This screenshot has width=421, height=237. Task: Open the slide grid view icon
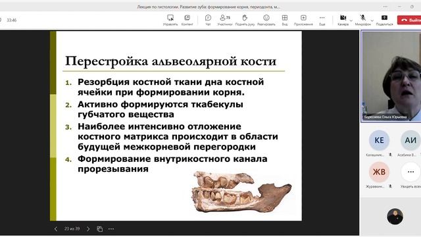coord(99,229)
